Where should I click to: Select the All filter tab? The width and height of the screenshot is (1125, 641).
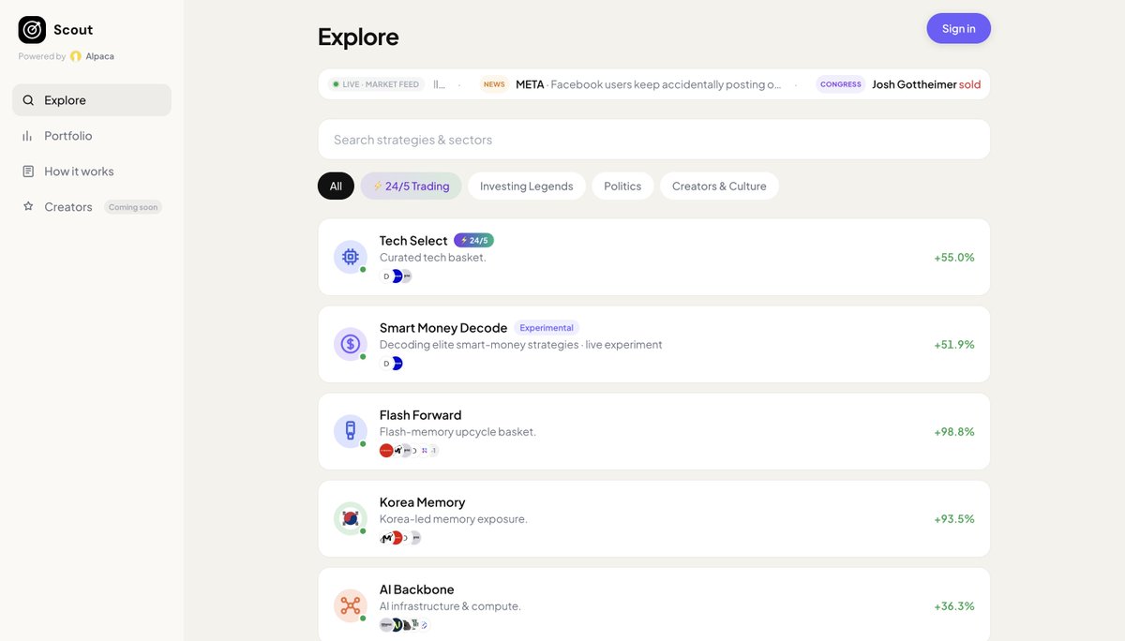pyautogui.click(x=336, y=186)
